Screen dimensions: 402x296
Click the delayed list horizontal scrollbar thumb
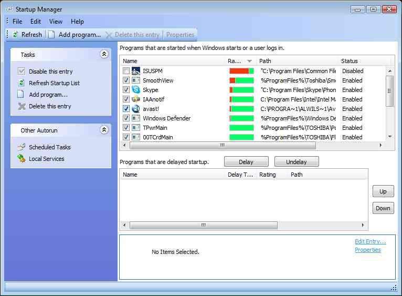pyautogui.click(x=204, y=225)
